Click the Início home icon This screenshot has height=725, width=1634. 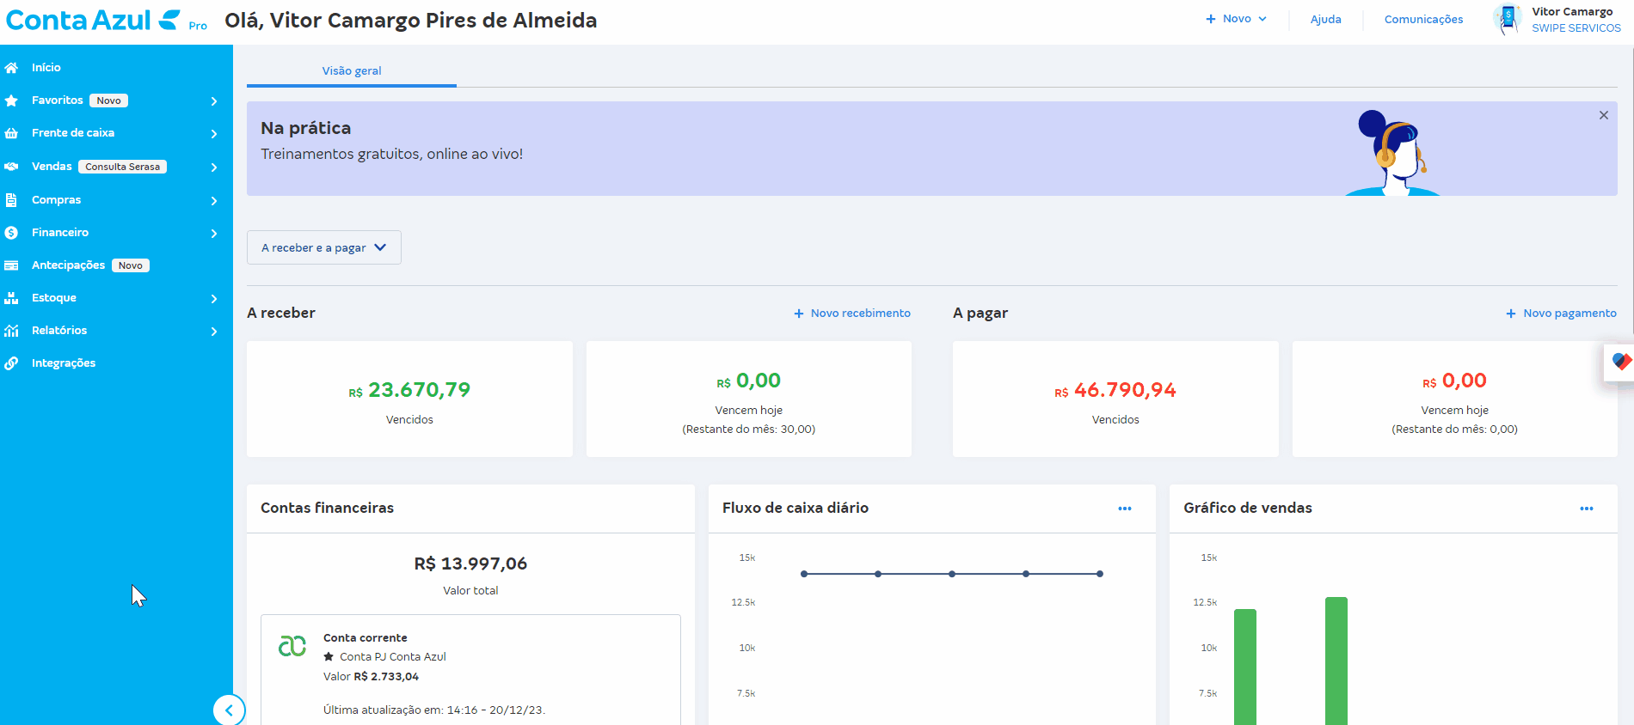pyautogui.click(x=11, y=68)
